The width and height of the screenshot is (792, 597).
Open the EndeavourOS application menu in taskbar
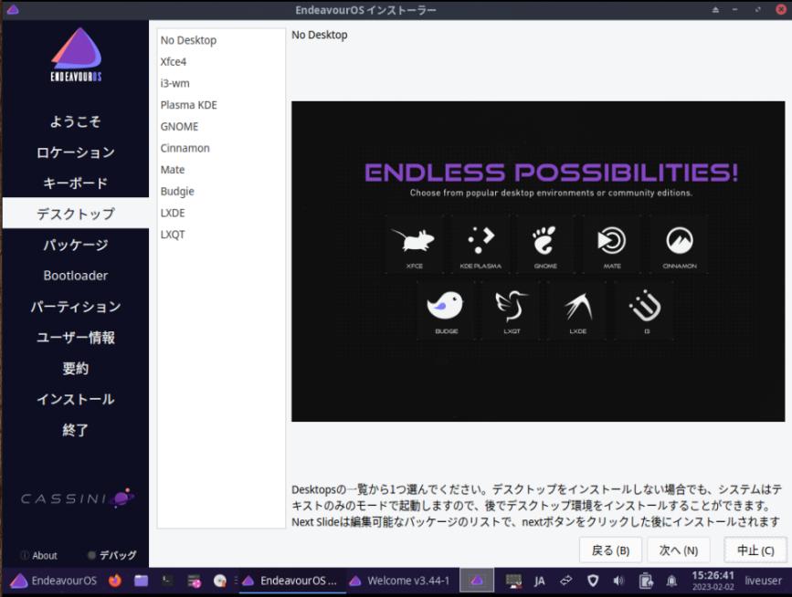tap(54, 581)
